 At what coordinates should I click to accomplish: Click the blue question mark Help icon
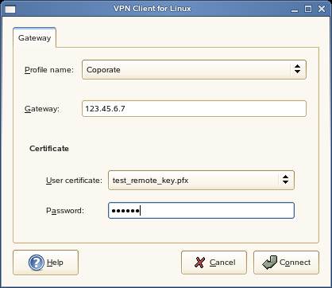pos(37,263)
